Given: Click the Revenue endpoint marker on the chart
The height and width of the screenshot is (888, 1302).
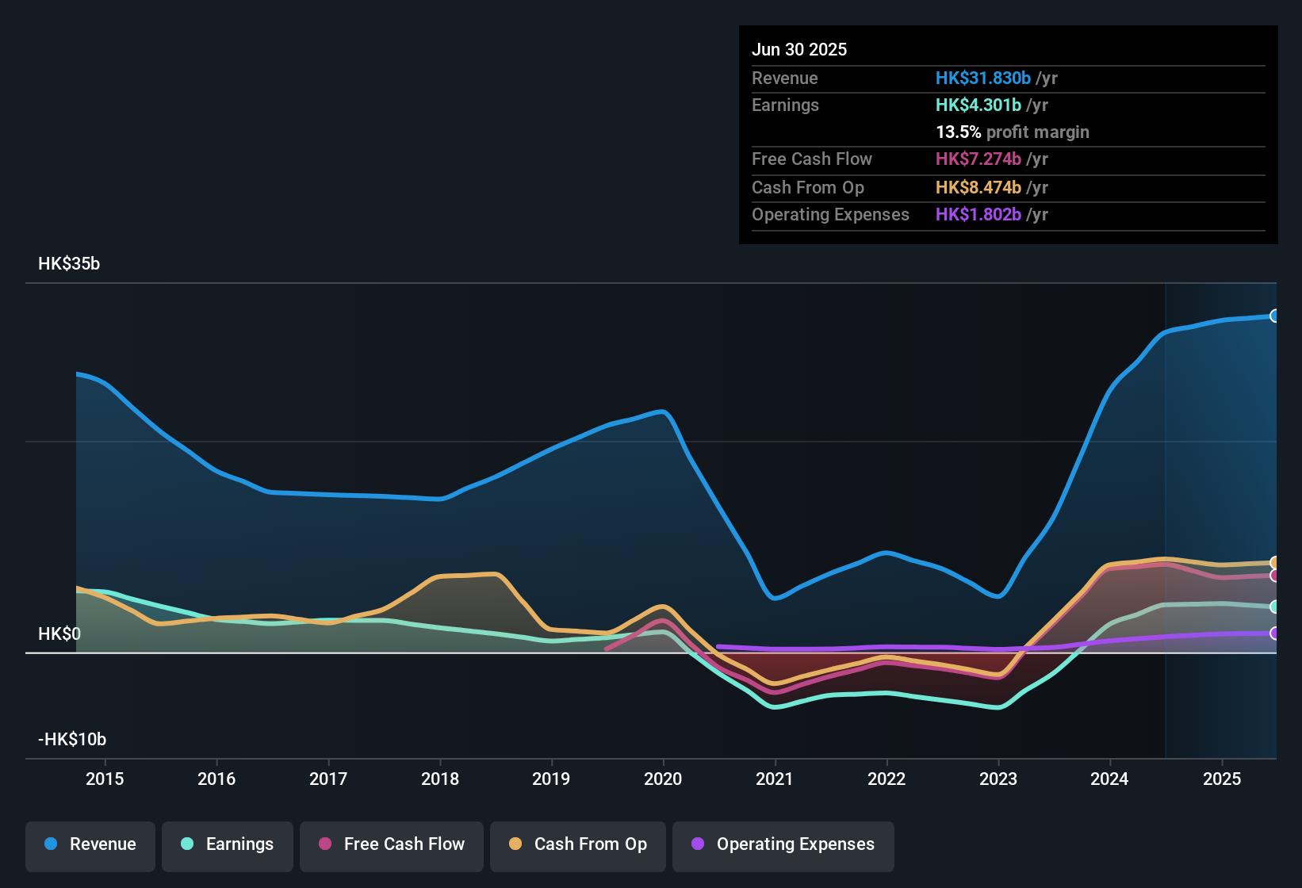Looking at the screenshot, I should click(1274, 316).
